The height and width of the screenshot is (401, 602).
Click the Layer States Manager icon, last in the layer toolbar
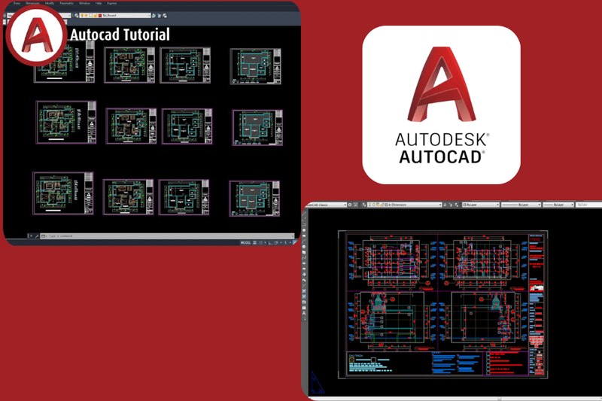point(165,15)
